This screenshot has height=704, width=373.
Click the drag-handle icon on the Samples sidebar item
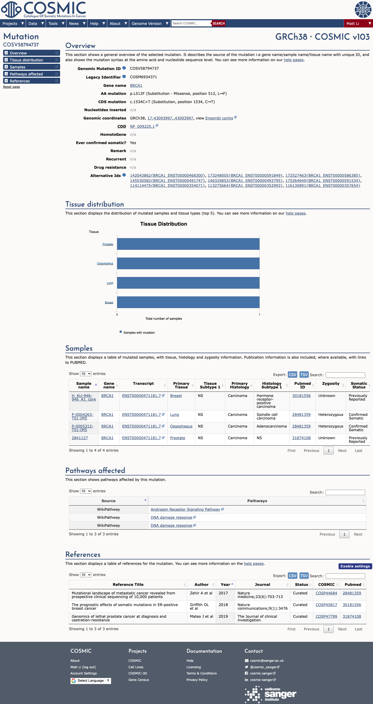tap(57, 67)
